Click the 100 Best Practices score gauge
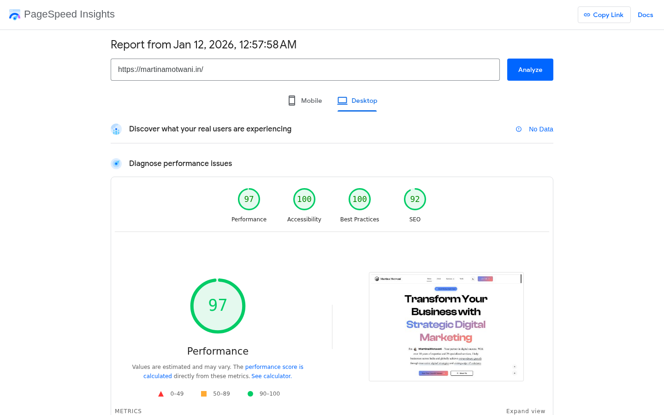664x415 pixels. point(360,199)
